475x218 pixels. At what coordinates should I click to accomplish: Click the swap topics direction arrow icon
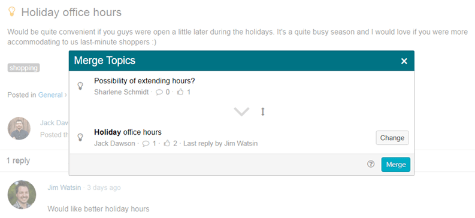point(263,112)
